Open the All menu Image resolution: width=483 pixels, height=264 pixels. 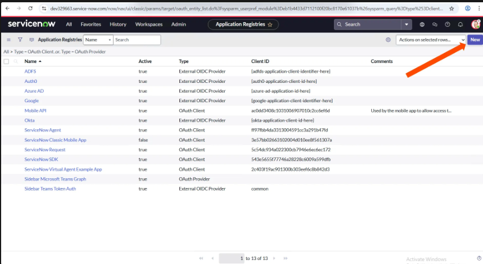point(69,24)
